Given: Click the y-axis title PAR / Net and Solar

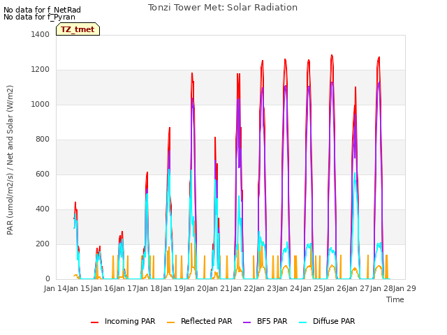Looking at the screenshot, I should [x=10, y=160].
